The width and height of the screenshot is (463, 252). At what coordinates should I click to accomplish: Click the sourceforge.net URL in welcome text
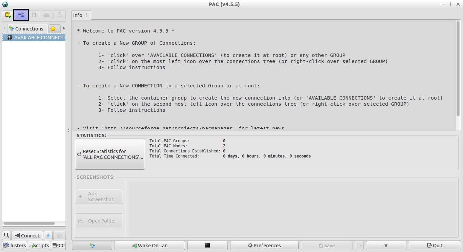pyautogui.click(x=169, y=128)
